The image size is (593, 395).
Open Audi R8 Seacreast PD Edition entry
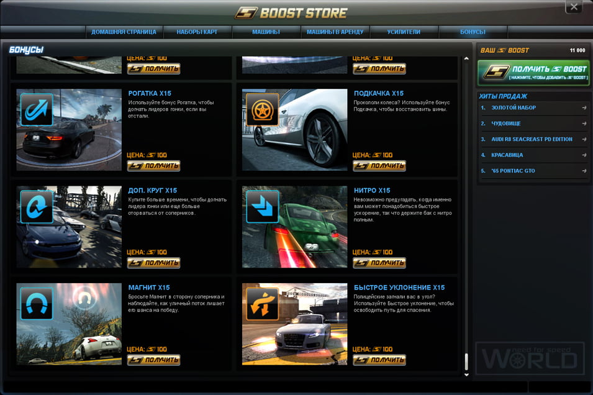point(533,140)
